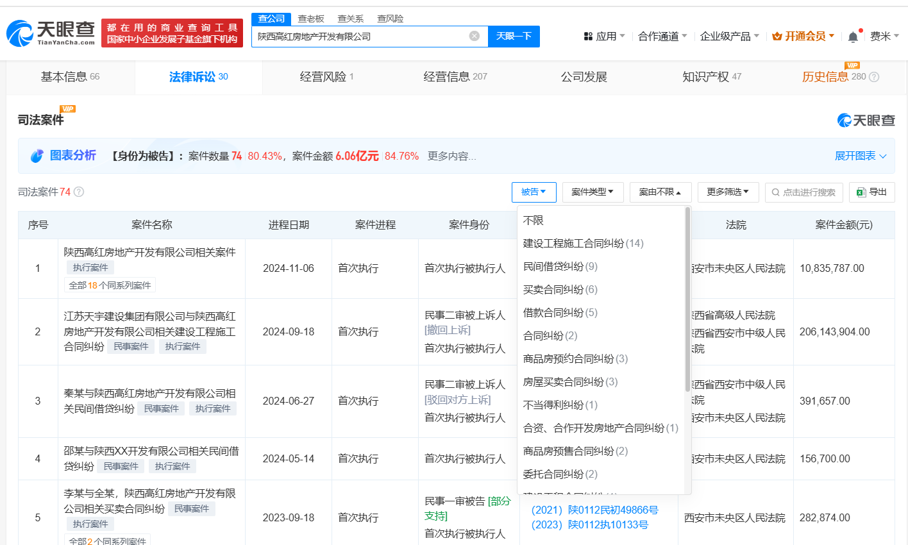Select 房屋买卖合同纠纷(3) option
This screenshot has height=545, width=908.
point(570,382)
